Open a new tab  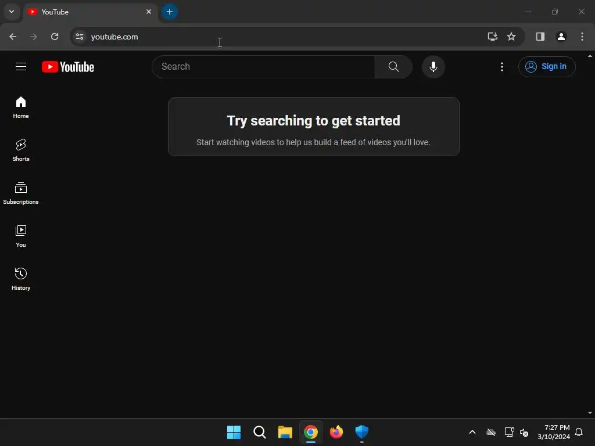[x=169, y=12]
